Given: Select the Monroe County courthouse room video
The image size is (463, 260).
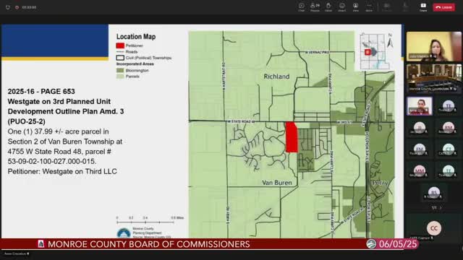Looking at the screenshot, I should tap(433, 78).
